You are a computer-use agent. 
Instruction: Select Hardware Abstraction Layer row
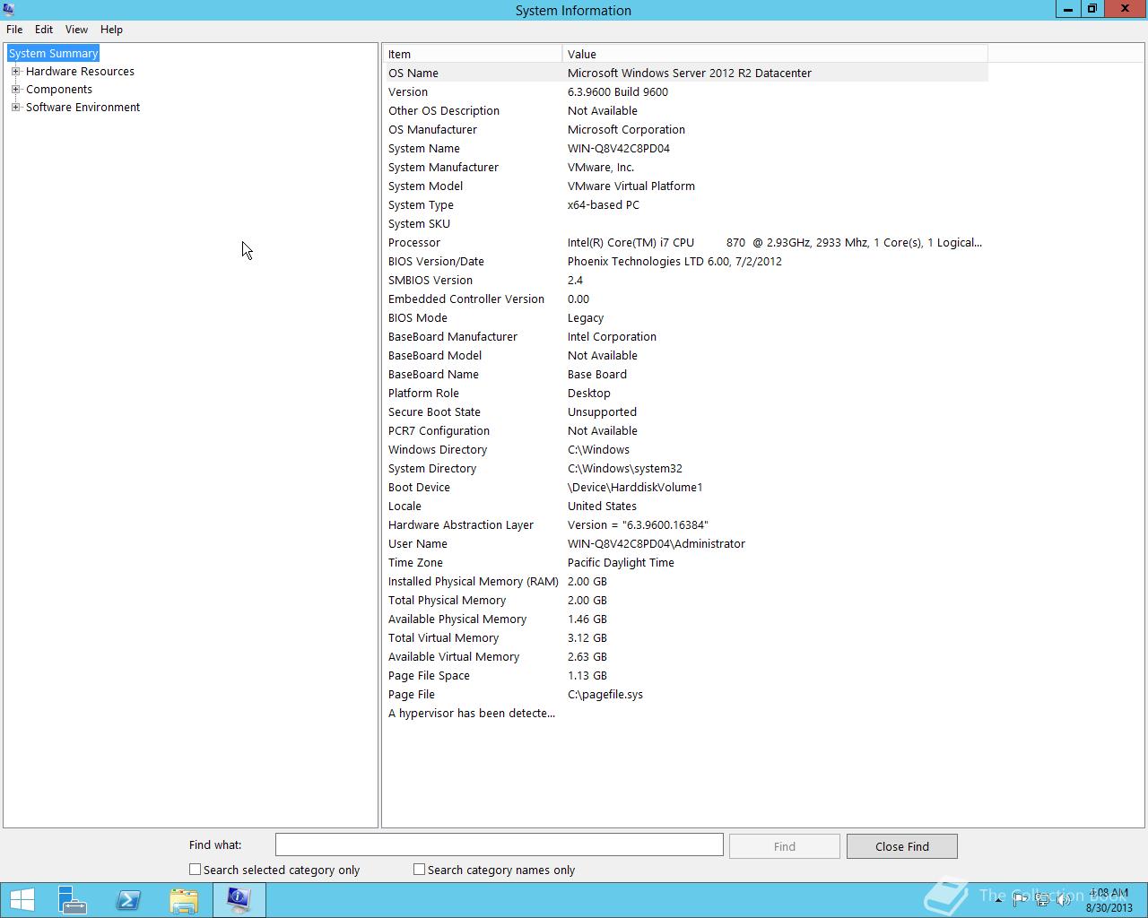coord(686,524)
